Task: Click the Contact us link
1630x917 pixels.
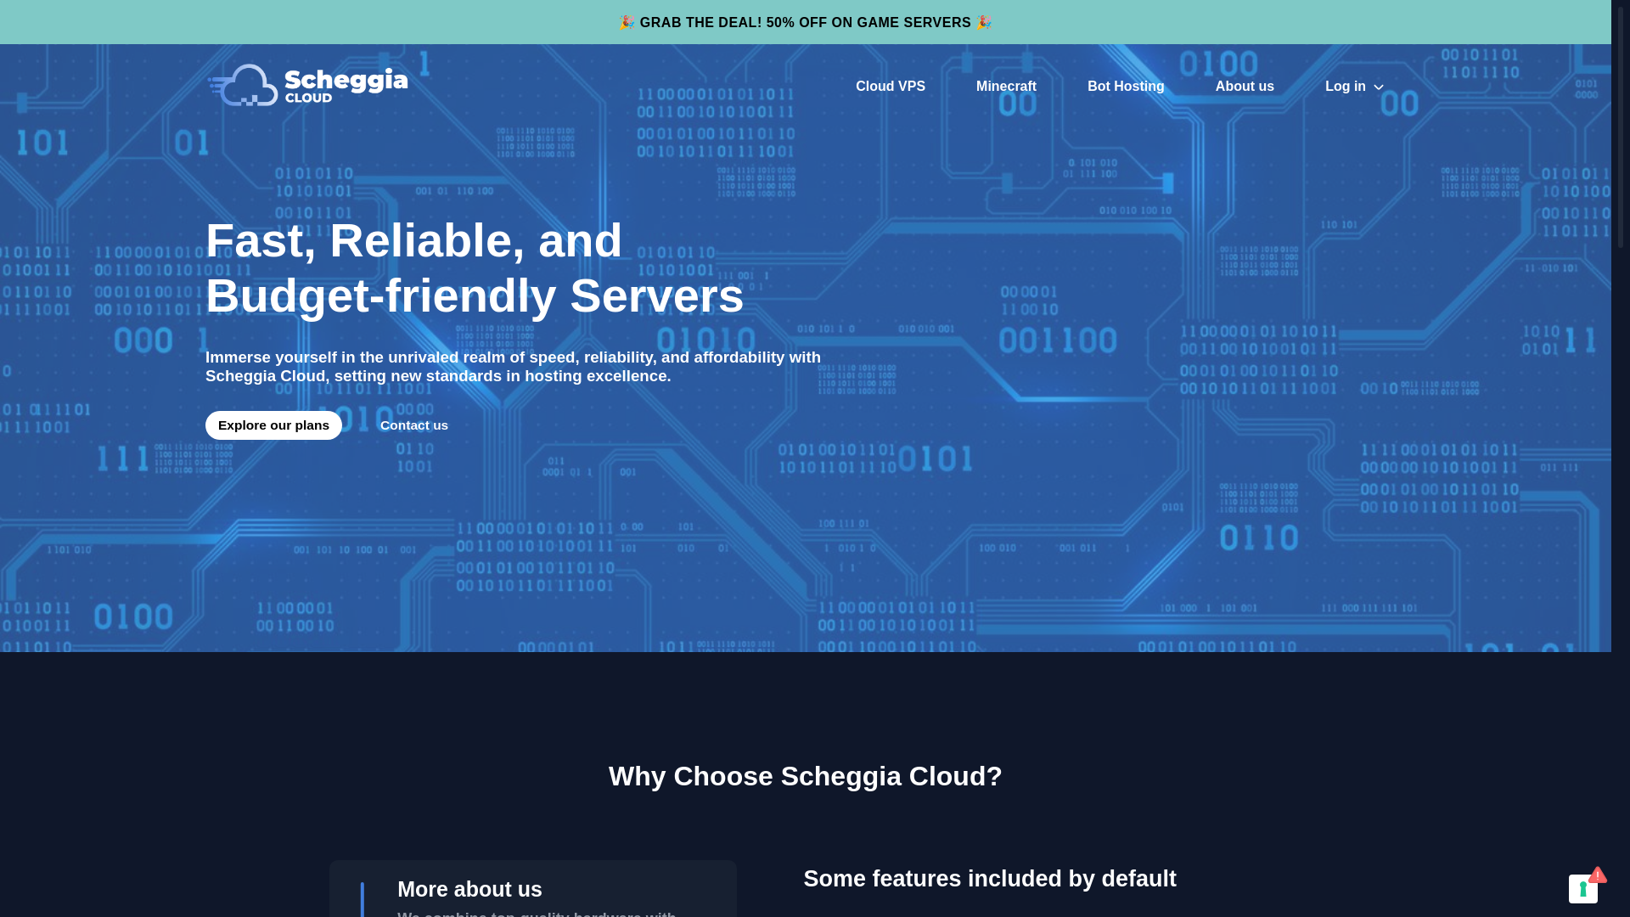Action: 413,425
